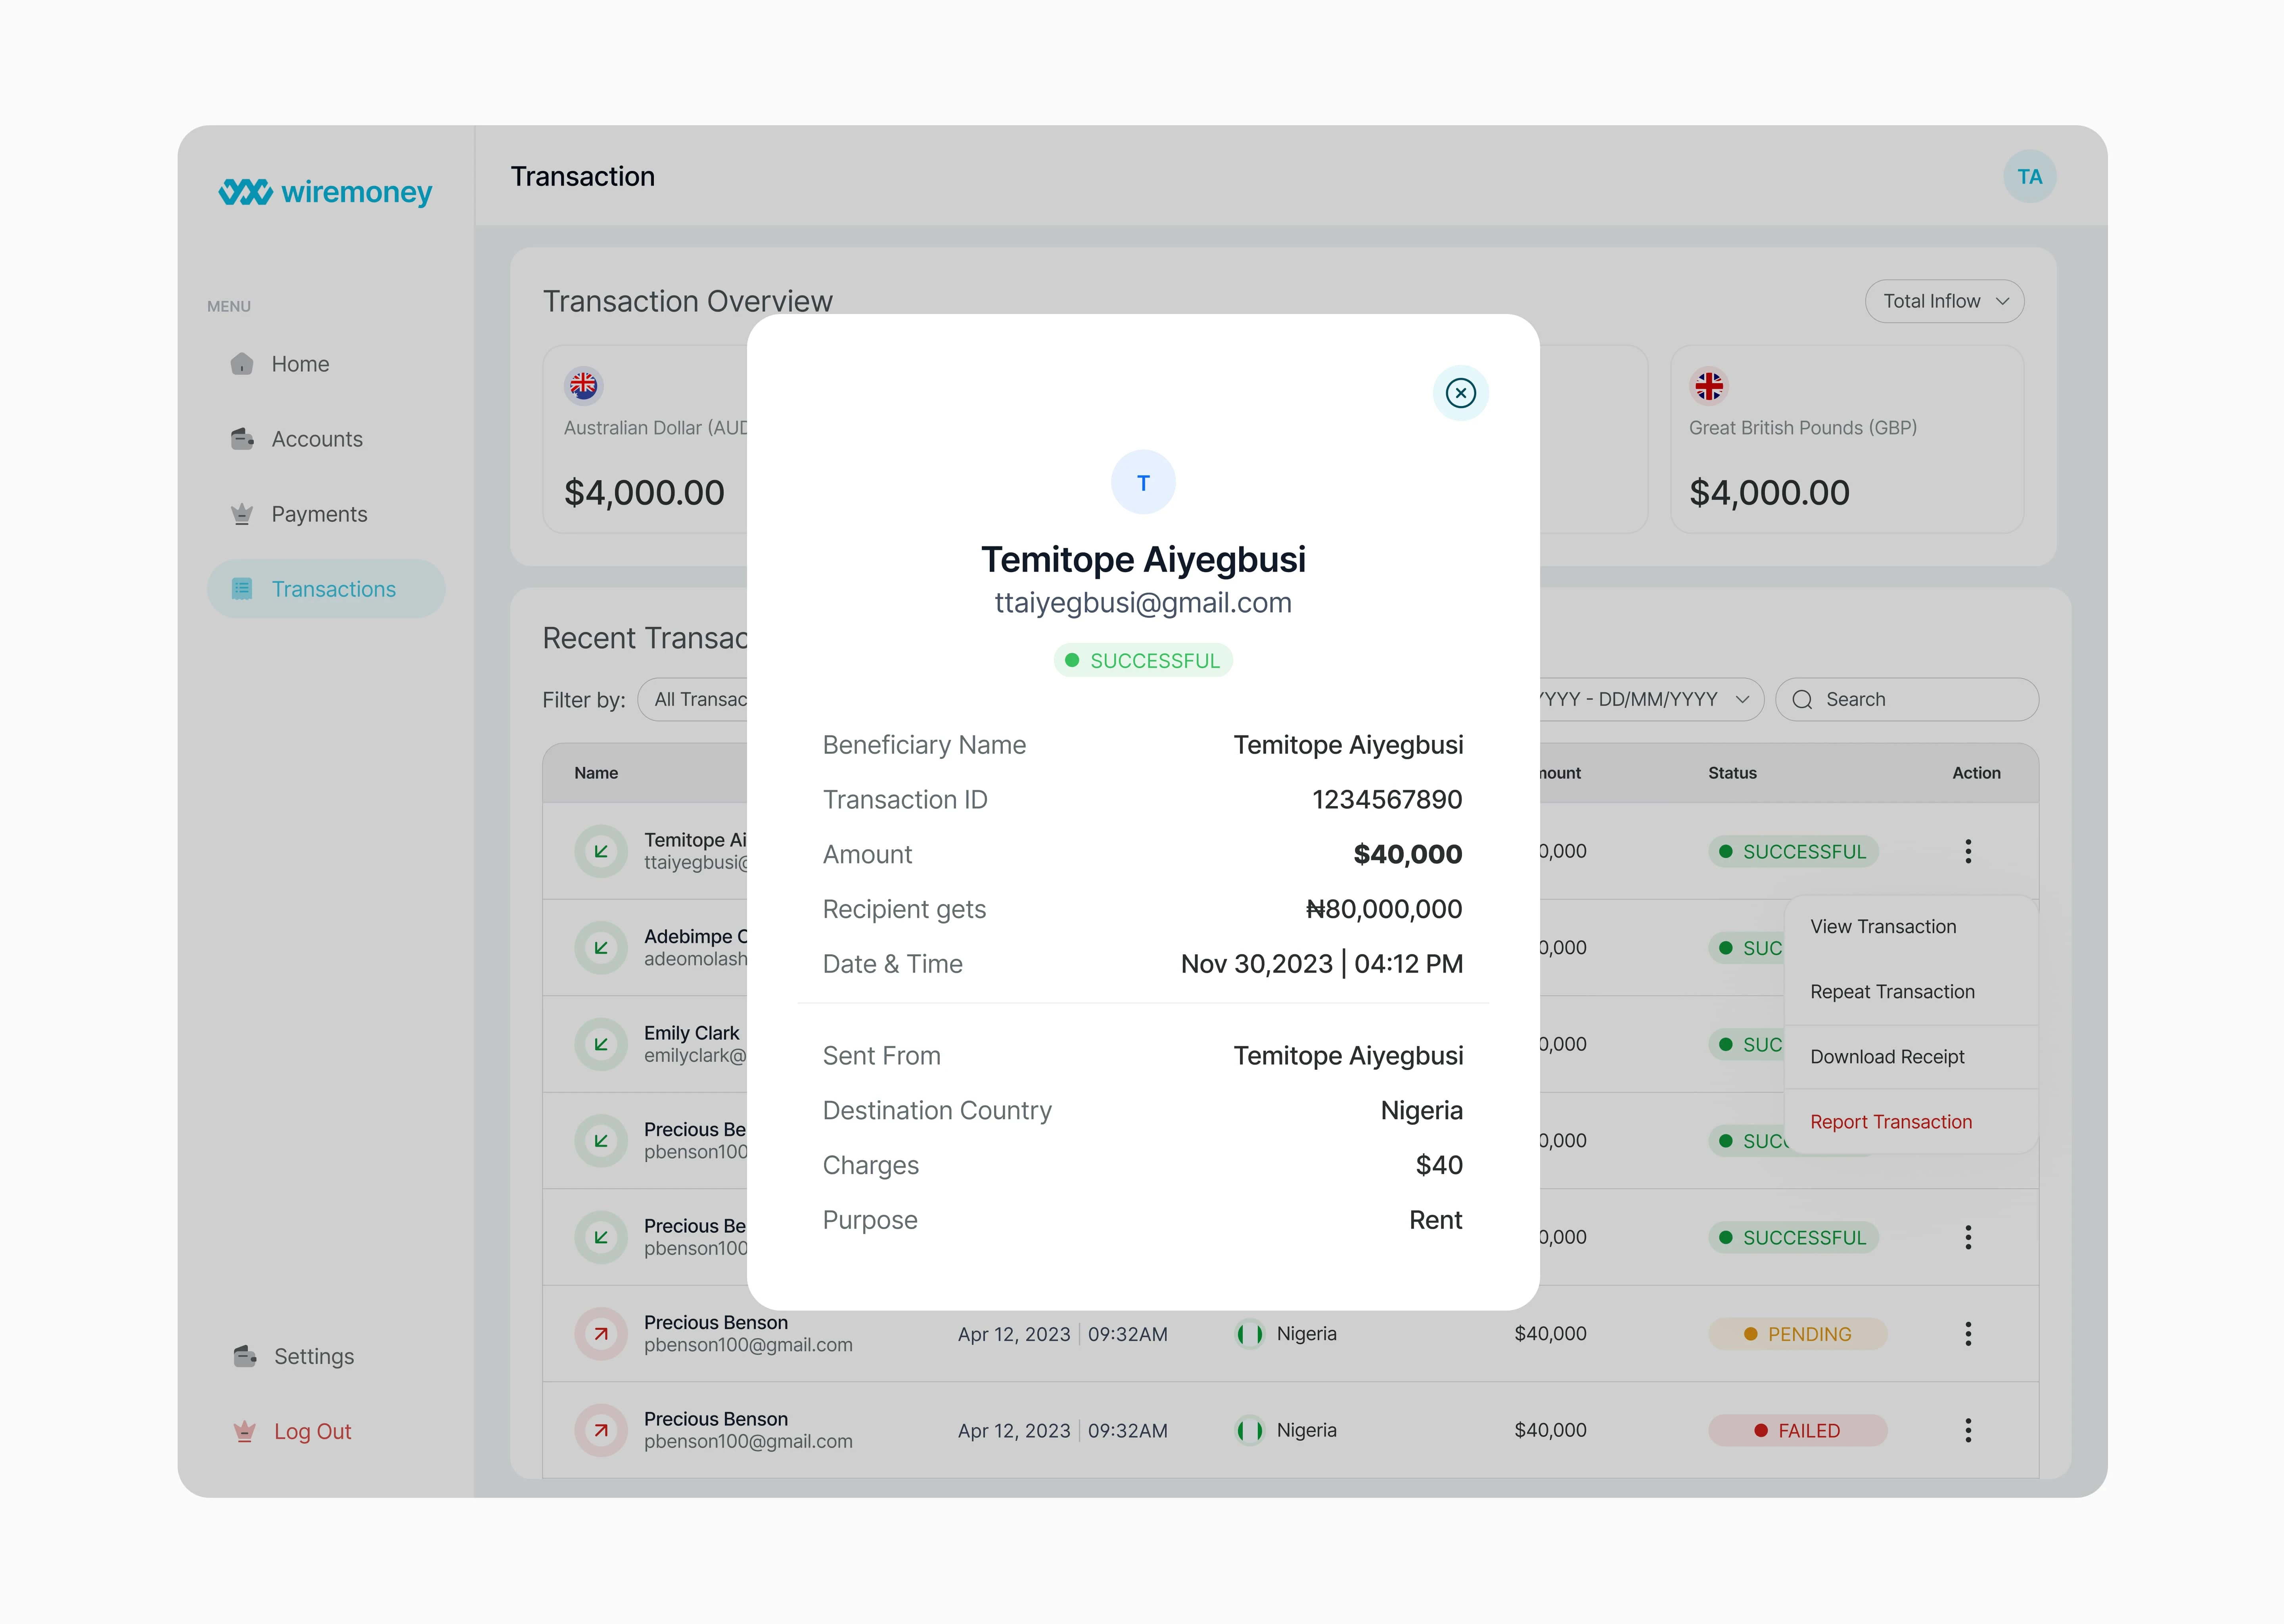Click the date Nov 30,2023 | 04:12 PM

[x=1322, y=964]
